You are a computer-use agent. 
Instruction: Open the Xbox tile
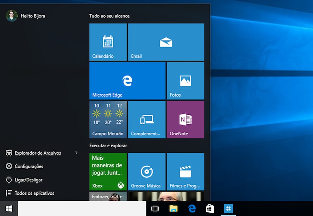(x=108, y=172)
